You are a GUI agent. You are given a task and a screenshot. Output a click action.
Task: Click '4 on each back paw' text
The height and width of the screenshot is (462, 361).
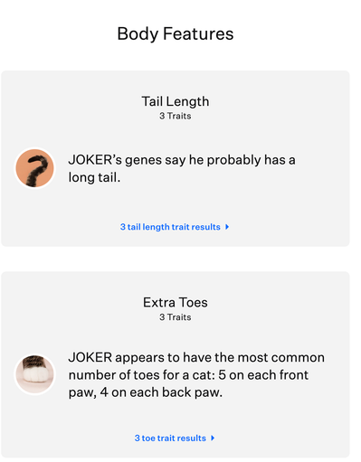pos(161,392)
